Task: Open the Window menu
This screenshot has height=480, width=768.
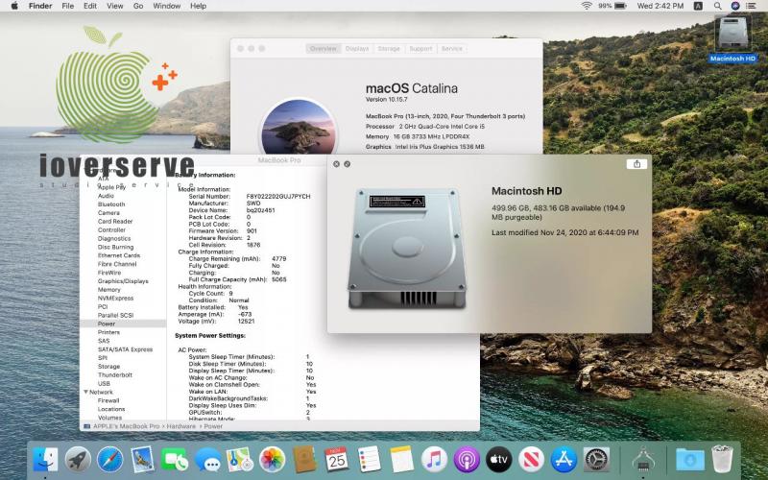Action: click(x=166, y=6)
